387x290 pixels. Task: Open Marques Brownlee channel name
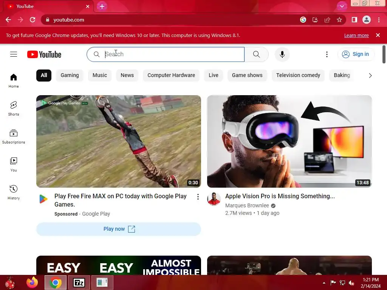(x=247, y=205)
